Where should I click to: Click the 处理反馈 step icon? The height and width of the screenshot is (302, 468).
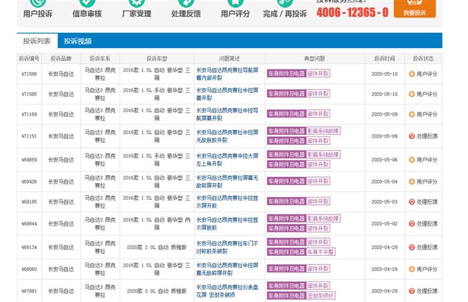click(186, 3)
